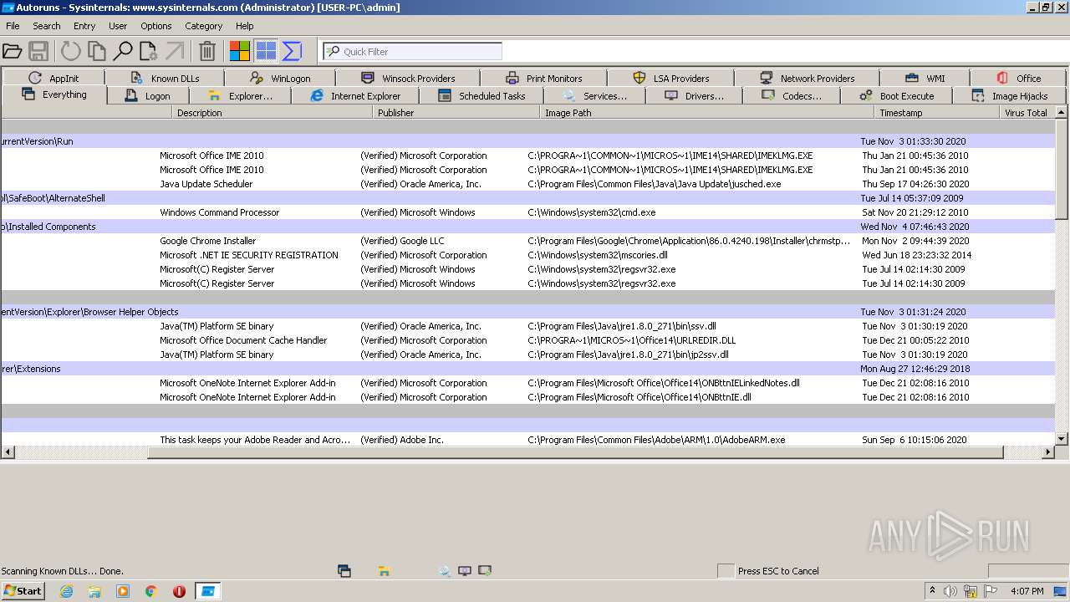Toggle the Hide Microsoft Entries colored-squares icon

(240, 51)
